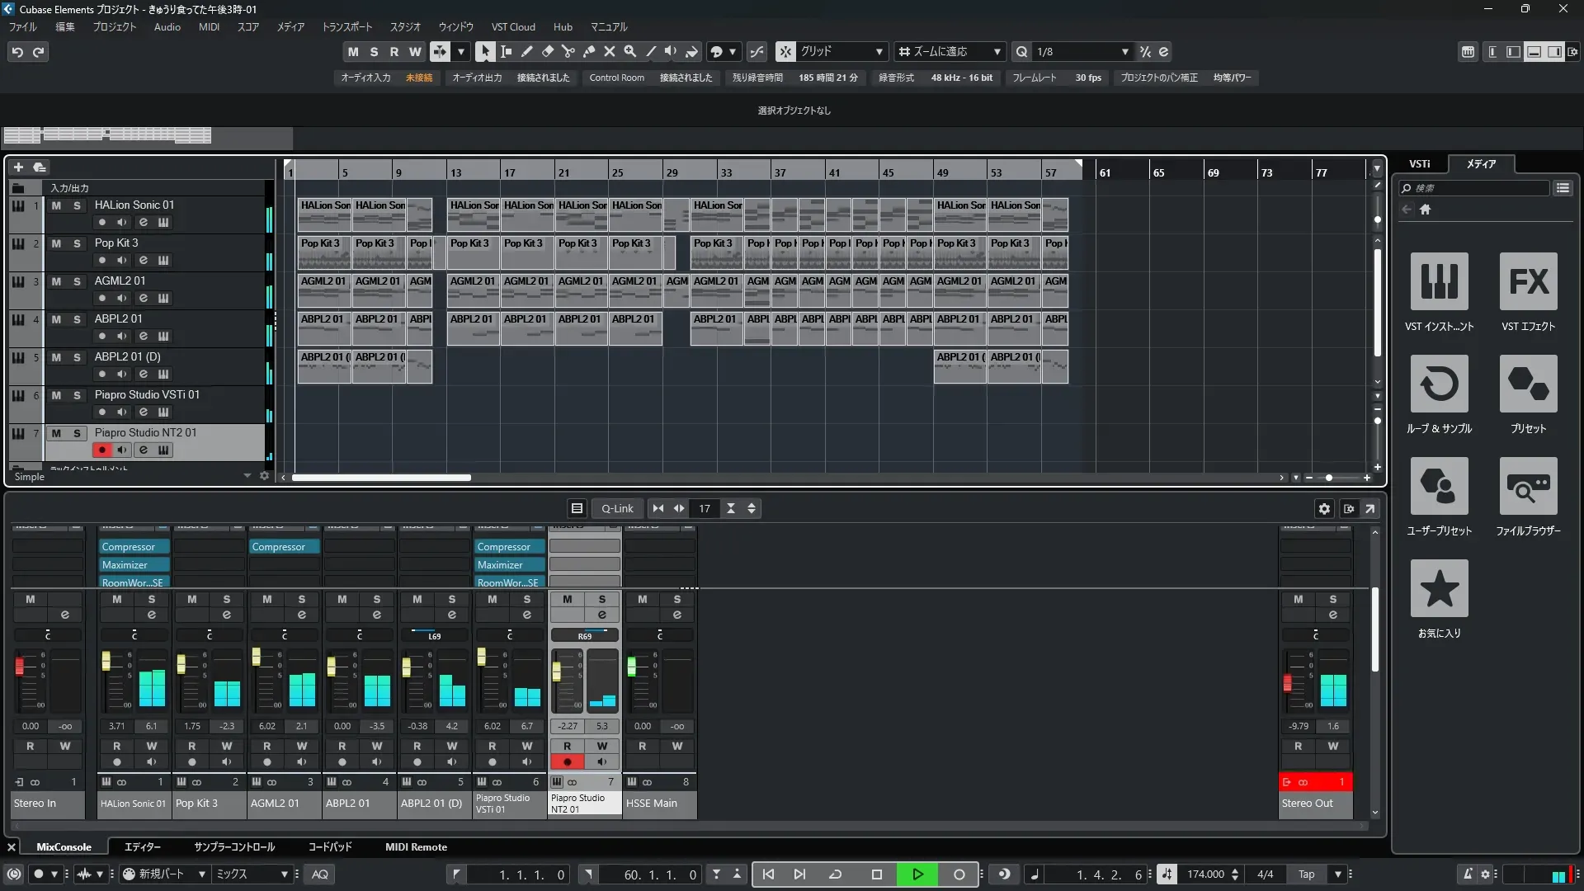Image resolution: width=1584 pixels, height=891 pixels.
Task: Open the Favorites star tile
Action: [x=1439, y=588]
